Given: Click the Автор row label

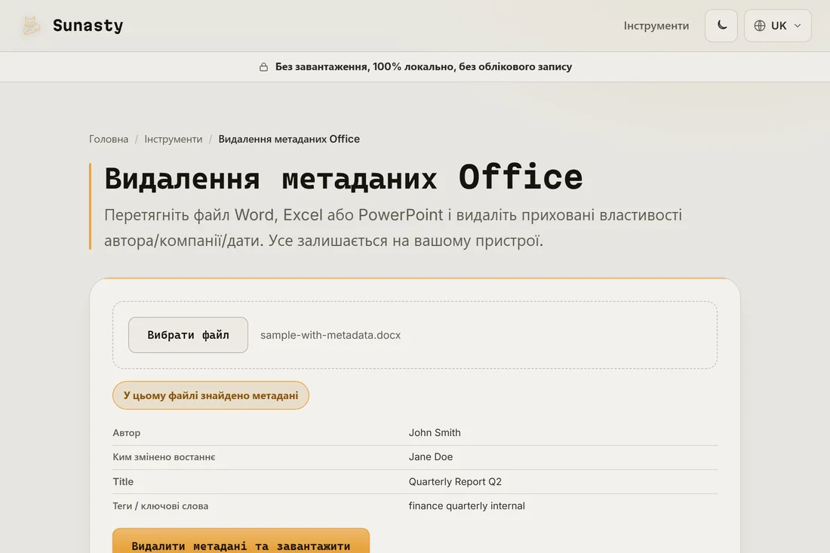Looking at the screenshot, I should (x=127, y=433).
